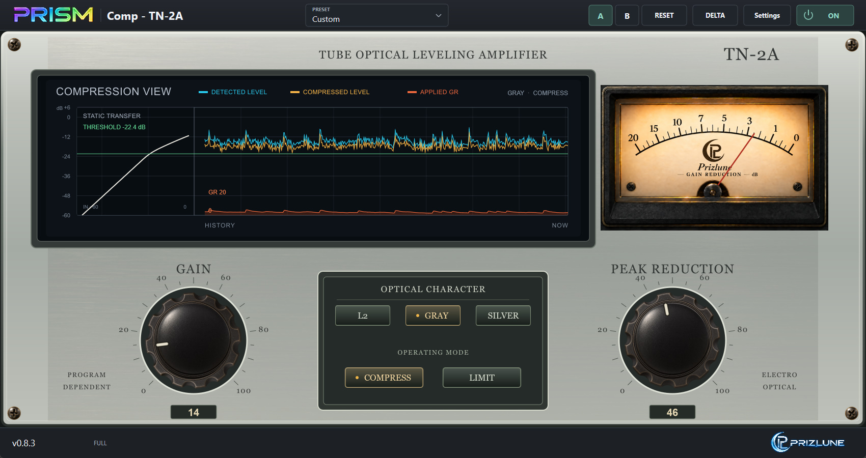Open the Settings panel
Image resolution: width=866 pixels, height=458 pixels.
pyautogui.click(x=767, y=15)
